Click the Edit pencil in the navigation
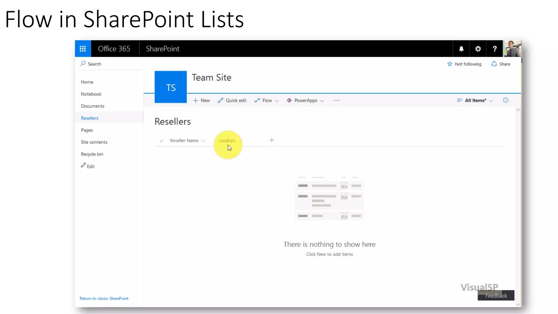The image size is (558, 314). click(x=83, y=165)
